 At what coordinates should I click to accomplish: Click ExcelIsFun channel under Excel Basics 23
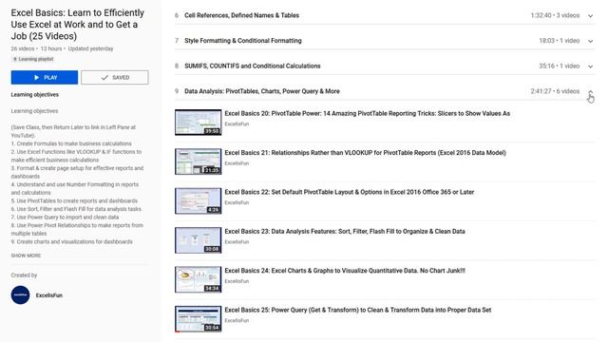click(x=237, y=242)
